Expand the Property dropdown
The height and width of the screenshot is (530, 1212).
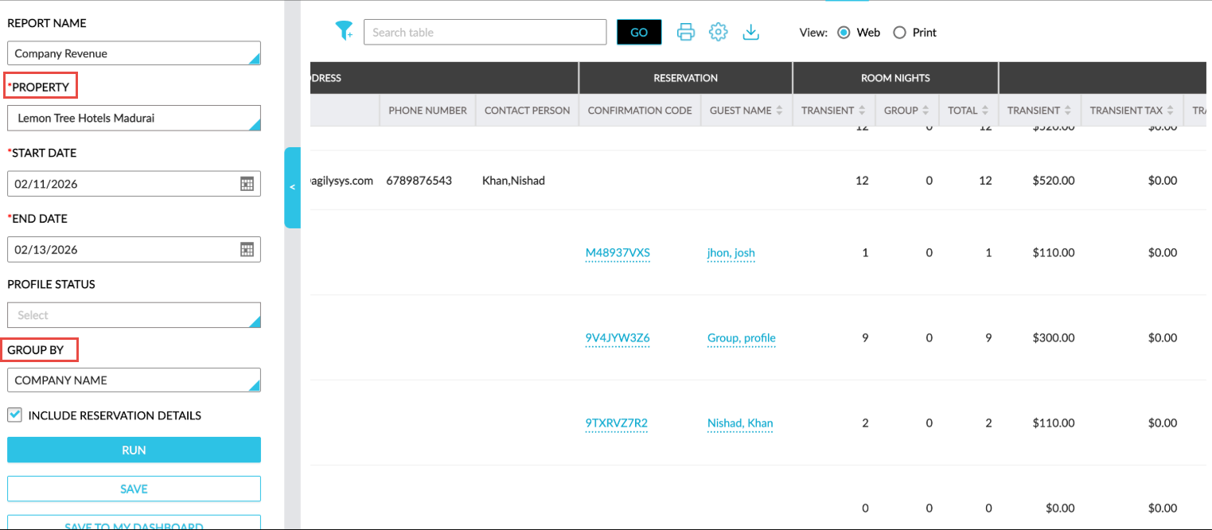134,118
